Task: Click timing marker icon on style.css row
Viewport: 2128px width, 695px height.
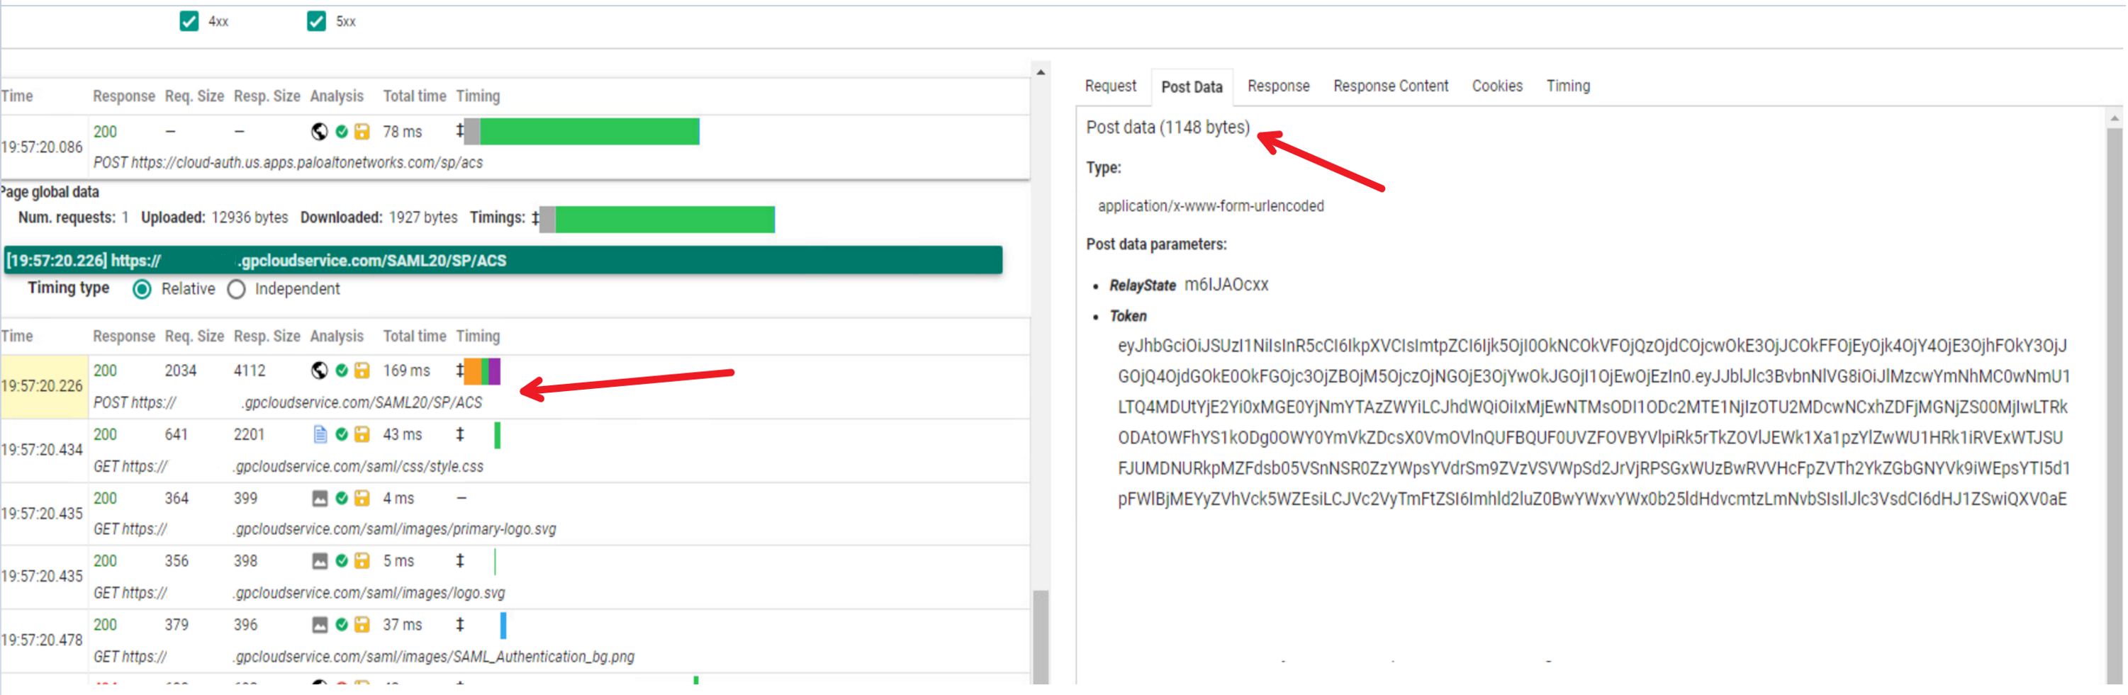Action: point(460,434)
